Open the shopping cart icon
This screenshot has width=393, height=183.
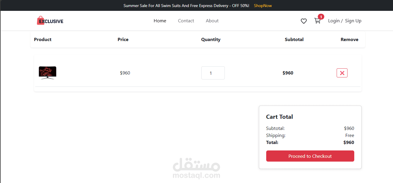(x=317, y=21)
